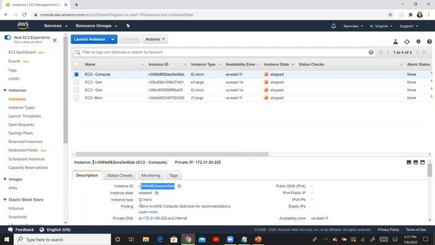Select the EC2- Mem row checkbox

(x=76, y=98)
